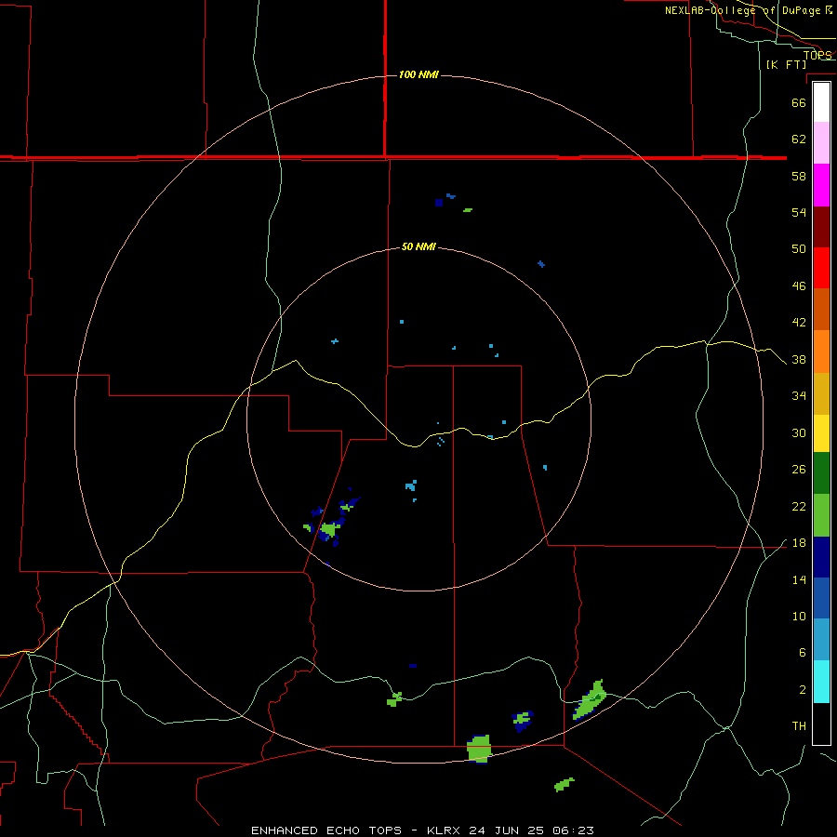This screenshot has width=837, height=837.
Task: Click the 24 JUN 25 date text
Action: click(506, 830)
